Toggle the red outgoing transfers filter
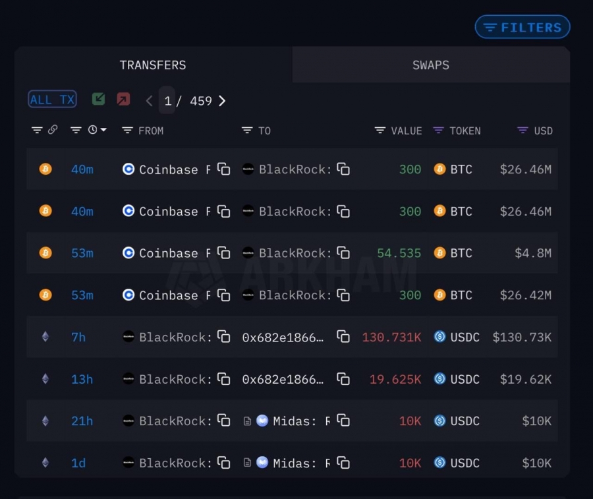The image size is (593, 499). [123, 99]
